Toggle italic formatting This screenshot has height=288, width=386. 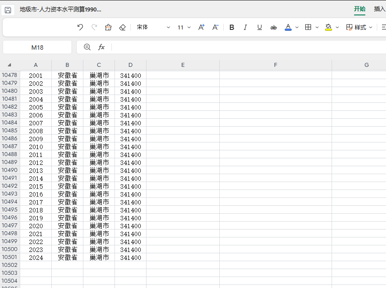(245, 27)
